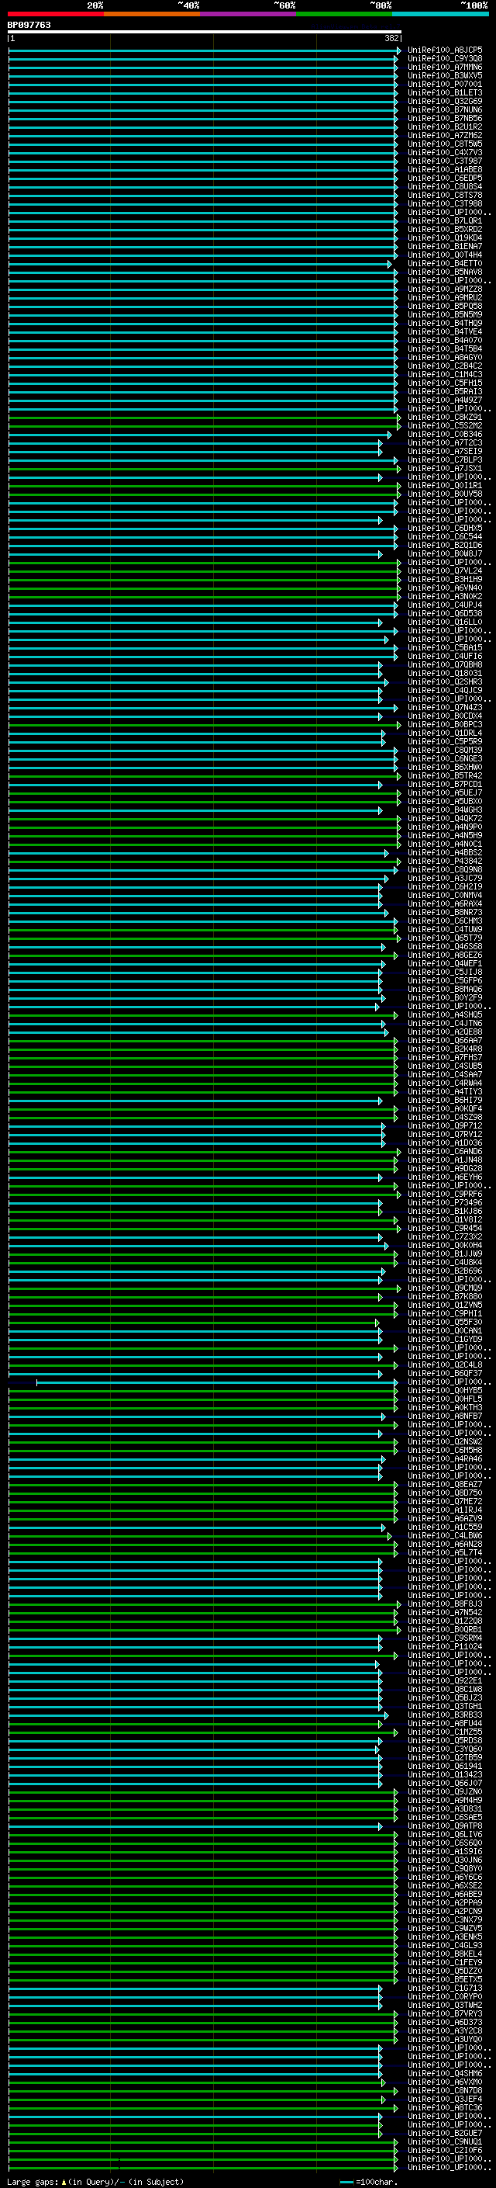This screenshot has height=2188, width=496.
Task: Select hit UniRef100_C9WZV5
Action: coord(445,1928)
